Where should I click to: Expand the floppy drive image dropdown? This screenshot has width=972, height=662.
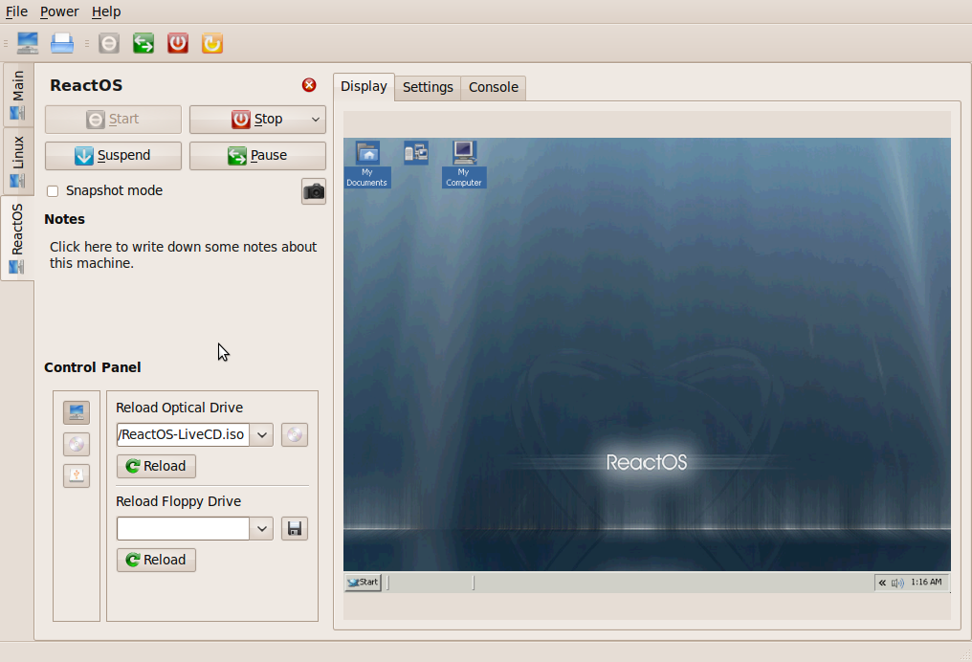261,528
